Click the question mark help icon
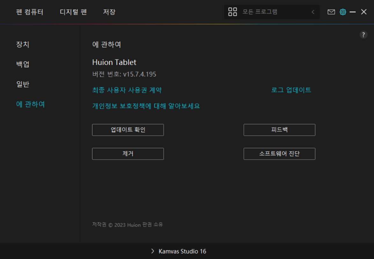The width and height of the screenshot is (374, 259). [x=363, y=35]
